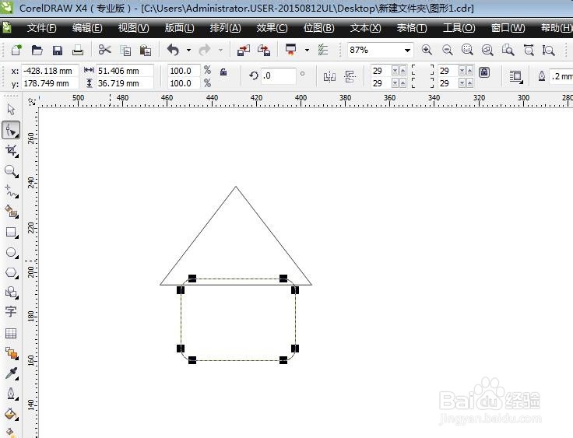Expand the application launcher dropdown arrow
Image resolution: width=573 pixels, height=438 pixels.
[307, 50]
